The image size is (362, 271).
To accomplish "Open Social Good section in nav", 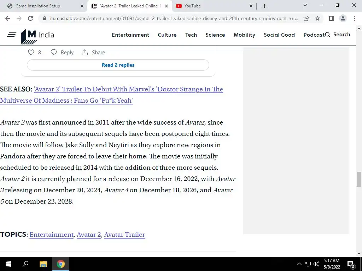I will (279, 35).
